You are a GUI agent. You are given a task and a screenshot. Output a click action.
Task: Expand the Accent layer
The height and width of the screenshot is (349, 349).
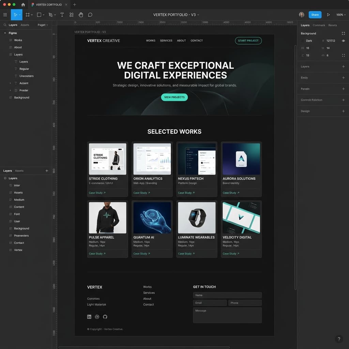pyautogui.click(x=10, y=83)
